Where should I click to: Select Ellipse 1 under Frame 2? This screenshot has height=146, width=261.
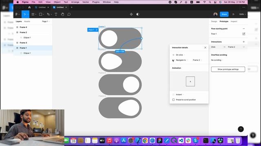point(33,38)
